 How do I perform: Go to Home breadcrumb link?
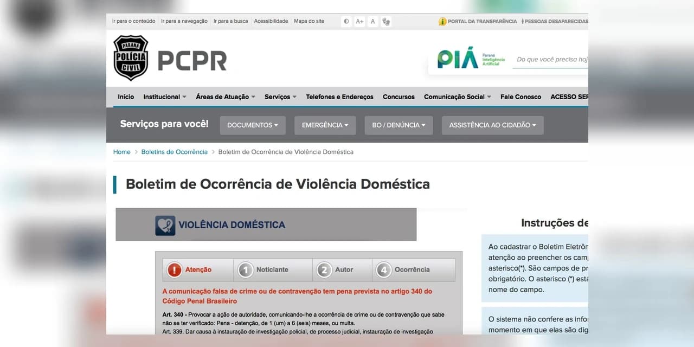point(122,152)
